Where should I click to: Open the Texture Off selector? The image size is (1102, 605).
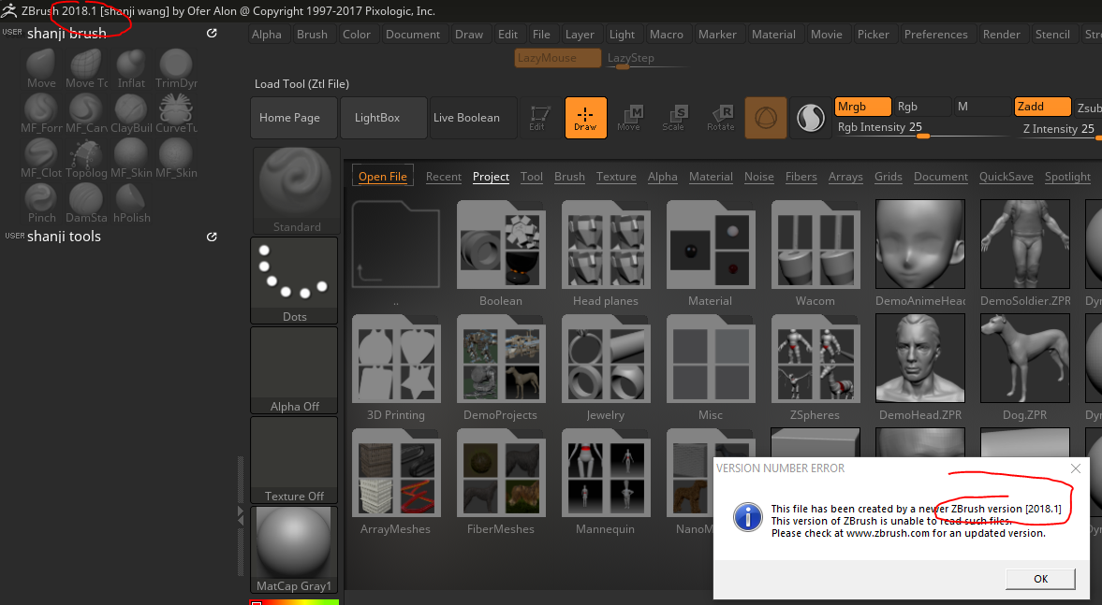point(295,460)
